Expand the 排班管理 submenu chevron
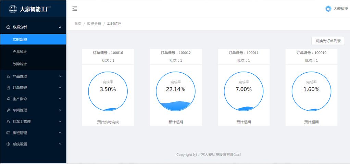 click(60, 133)
